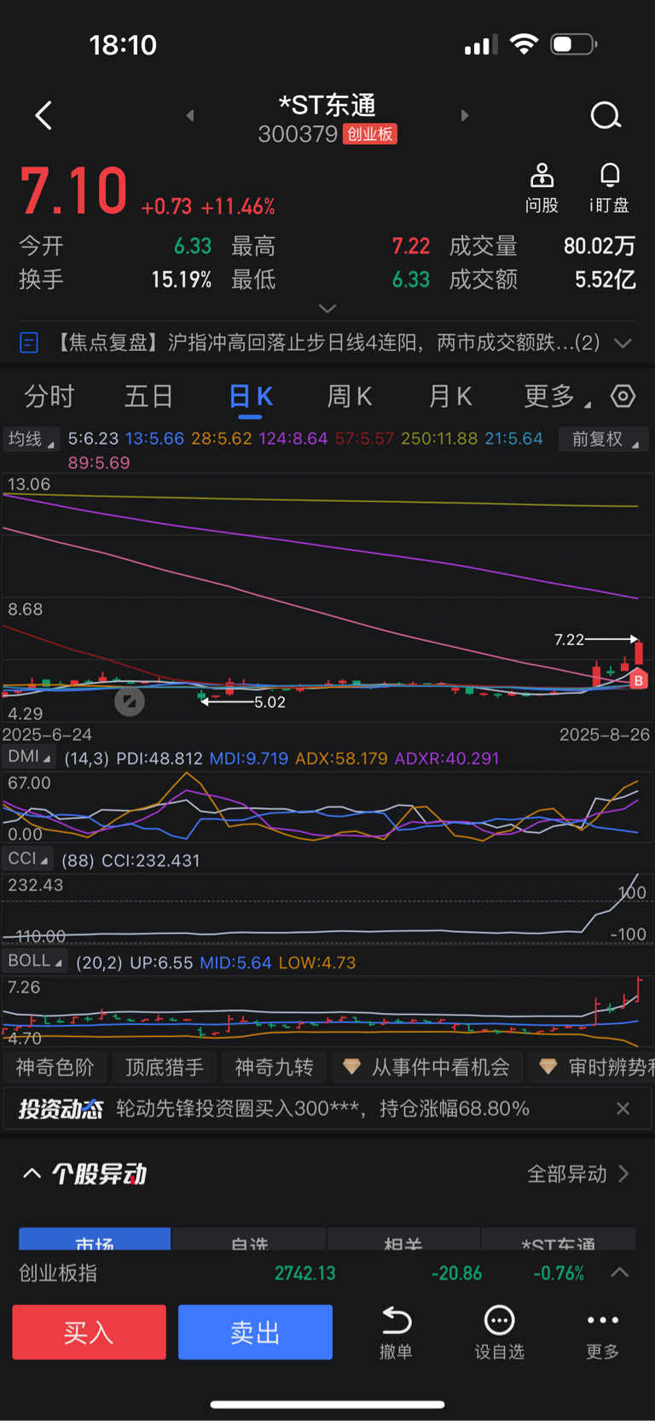
Task: Tap index value 2742.13
Action: [304, 1273]
